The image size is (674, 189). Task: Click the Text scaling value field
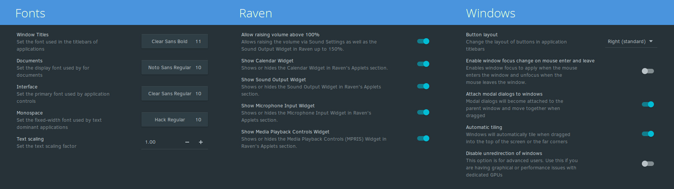coord(159,142)
